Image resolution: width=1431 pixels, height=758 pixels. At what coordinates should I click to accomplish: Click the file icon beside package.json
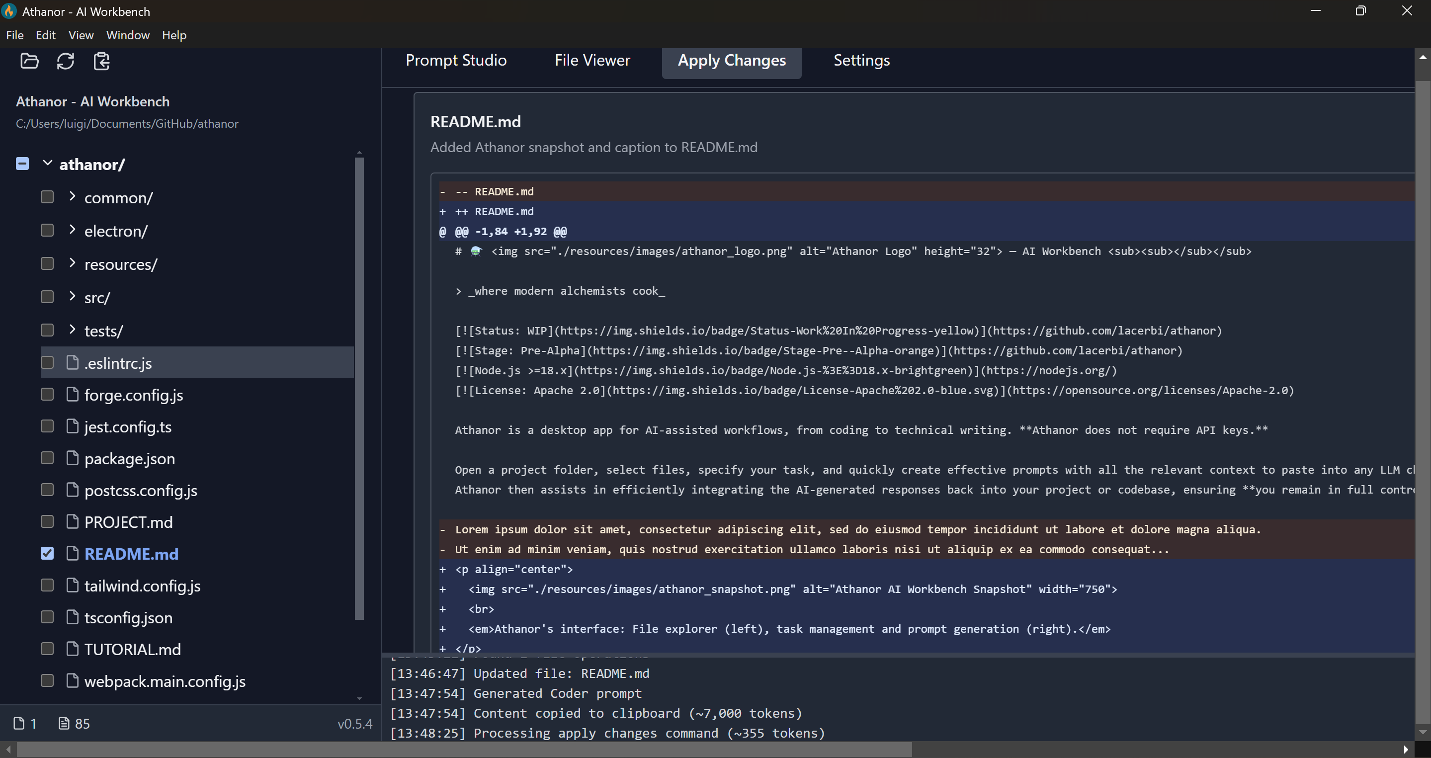pyautogui.click(x=72, y=458)
